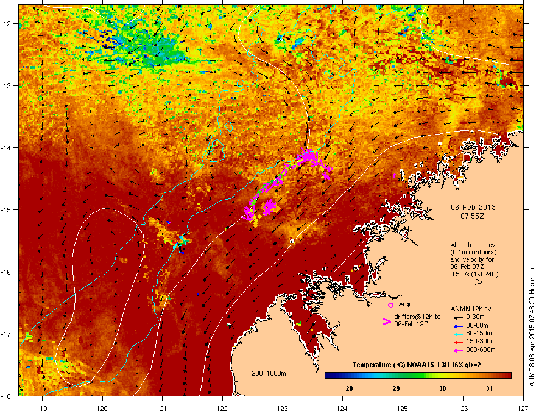Click the Argo circle marker in legend

point(390,305)
